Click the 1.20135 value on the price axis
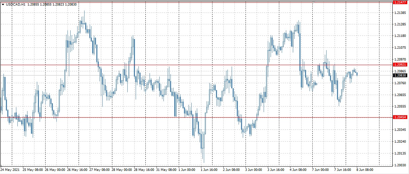409x174 pixels. coord(400,153)
